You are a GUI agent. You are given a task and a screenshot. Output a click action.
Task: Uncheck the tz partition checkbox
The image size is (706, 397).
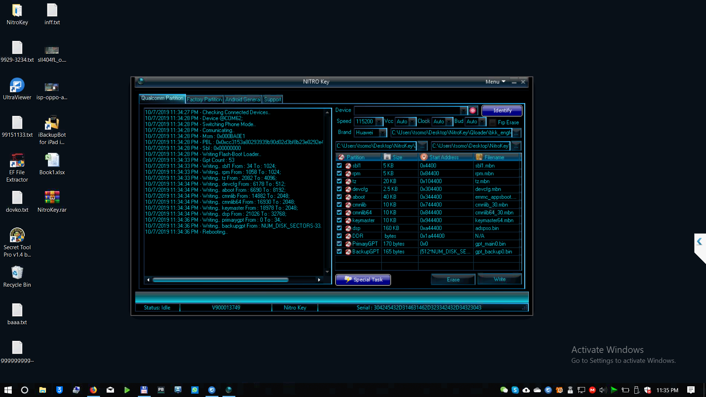click(339, 181)
